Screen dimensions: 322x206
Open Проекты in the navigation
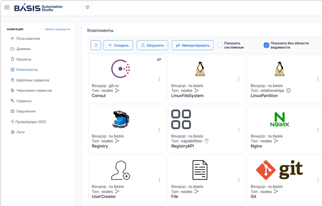21,59
